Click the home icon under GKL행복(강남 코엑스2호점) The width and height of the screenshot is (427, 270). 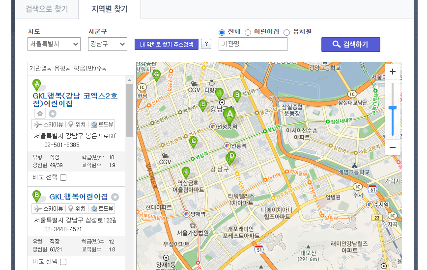click(x=40, y=113)
